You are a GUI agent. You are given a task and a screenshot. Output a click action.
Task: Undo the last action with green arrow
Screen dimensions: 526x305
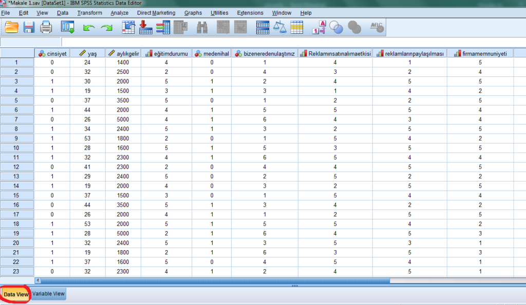point(88,28)
